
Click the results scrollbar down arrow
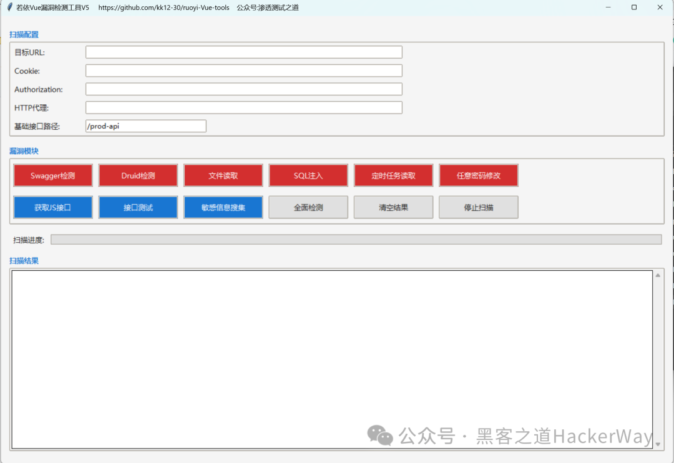pos(658,444)
